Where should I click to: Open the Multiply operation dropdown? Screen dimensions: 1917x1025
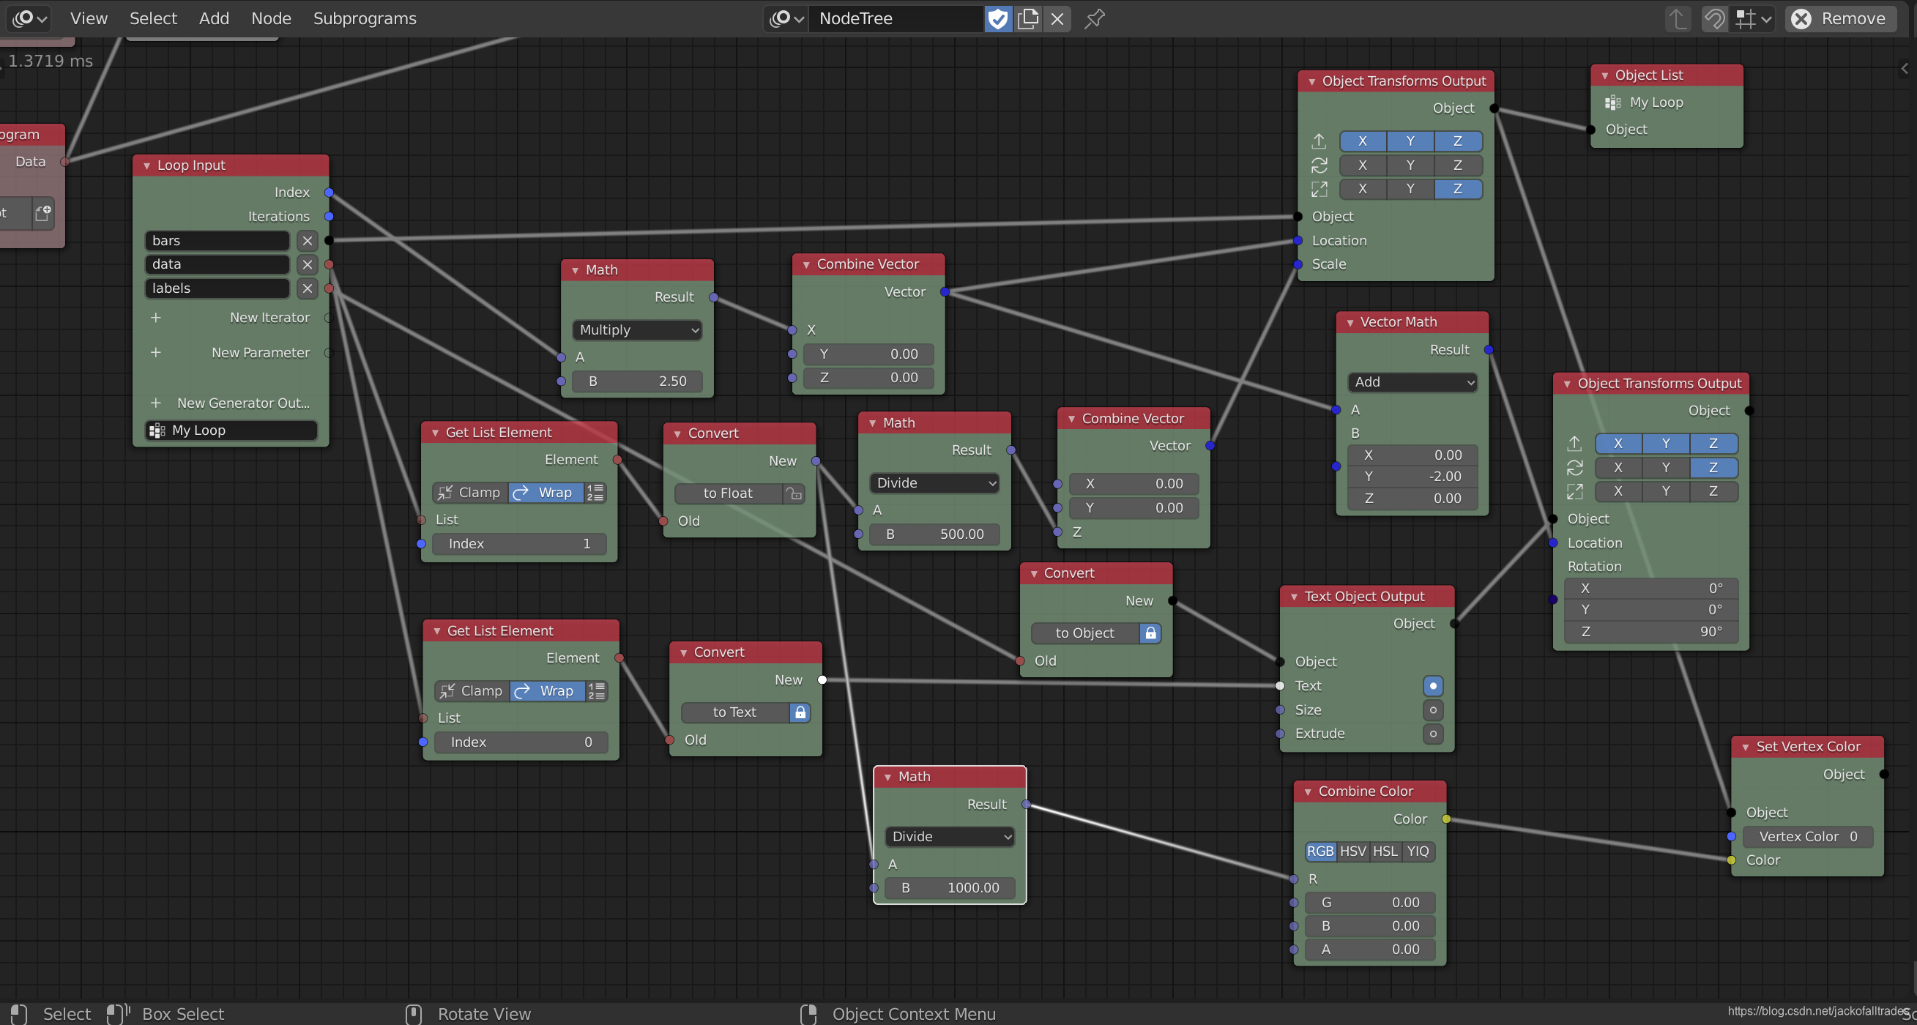tap(638, 329)
